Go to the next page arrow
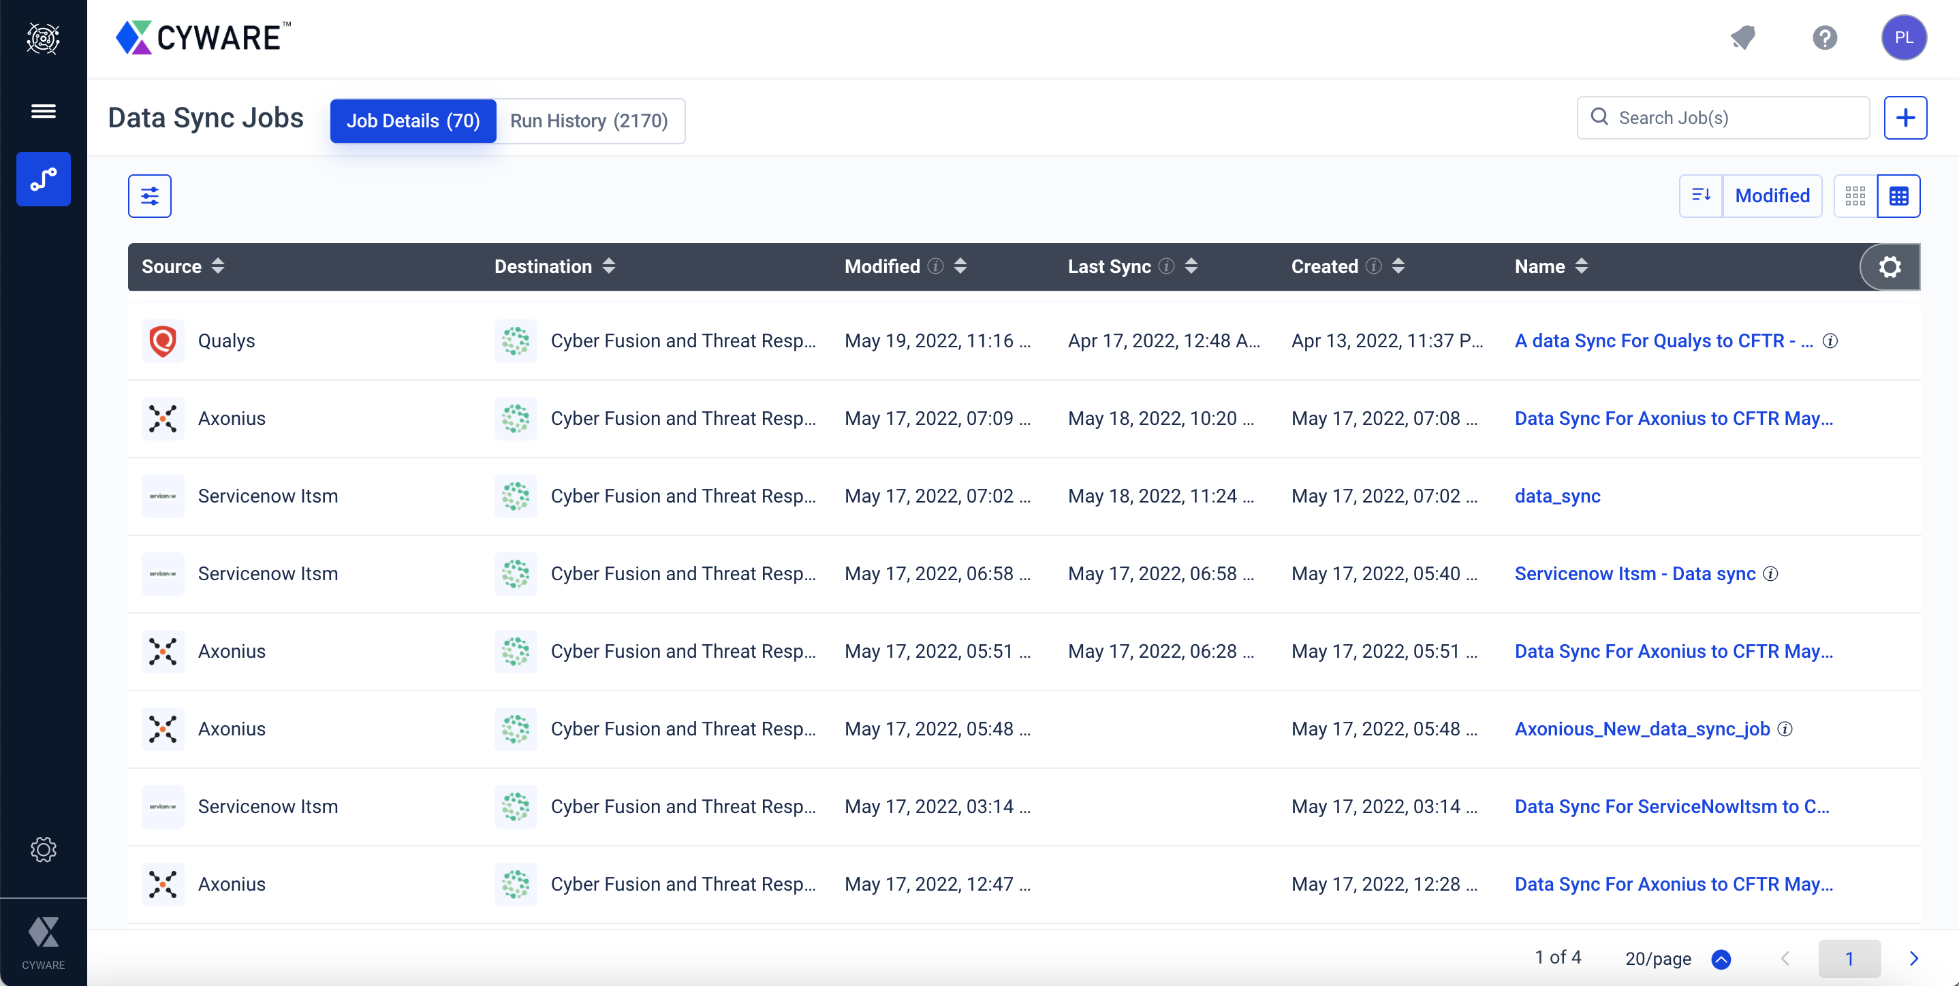This screenshot has height=986, width=1959. (1913, 959)
